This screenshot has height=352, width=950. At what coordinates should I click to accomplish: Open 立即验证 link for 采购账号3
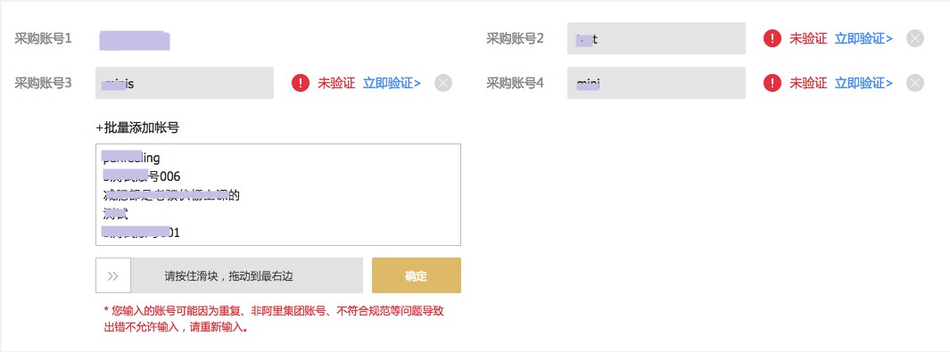(392, 83)
